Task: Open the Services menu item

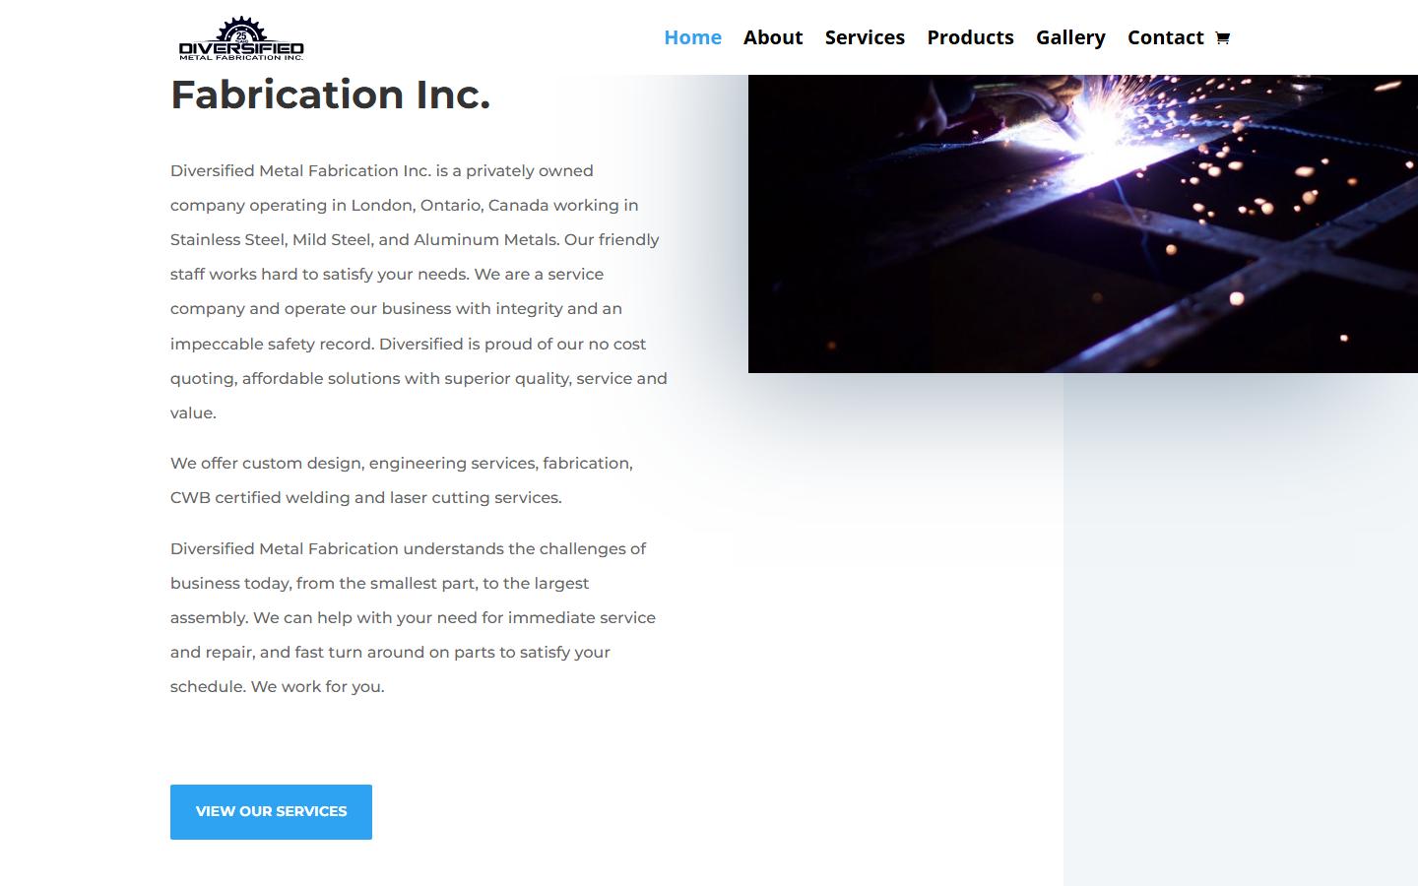Action: [x=865, y=37]
